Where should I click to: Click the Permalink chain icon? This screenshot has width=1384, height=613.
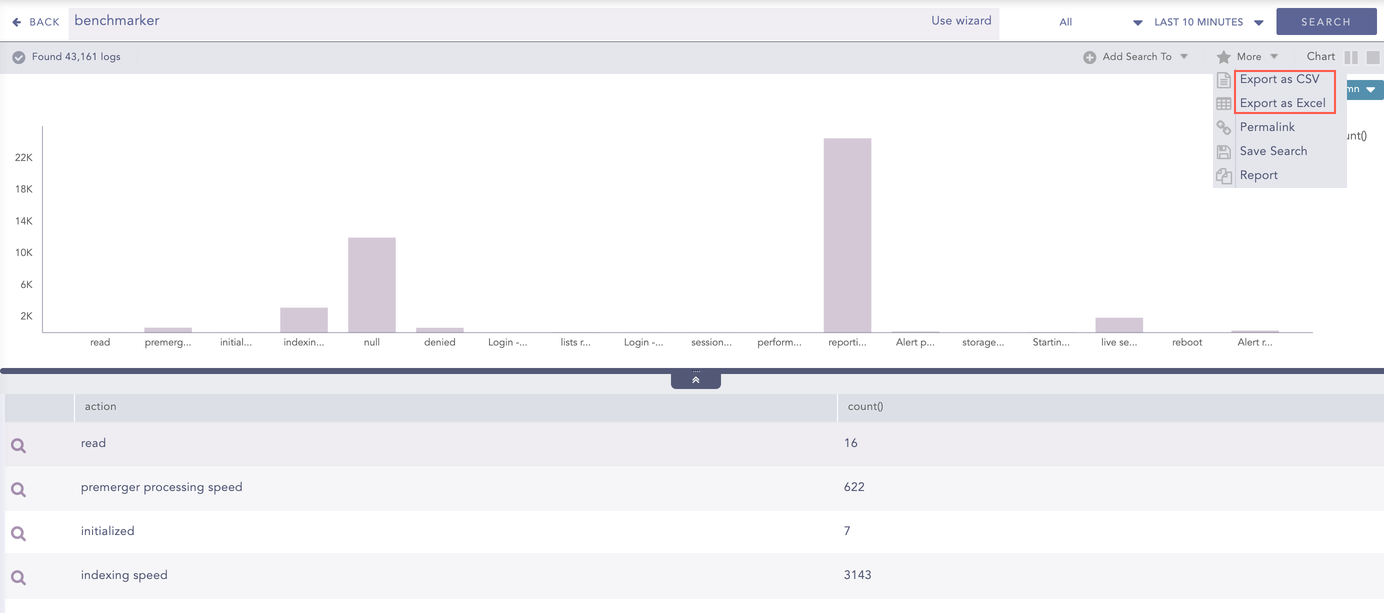tap(1223, 127)
